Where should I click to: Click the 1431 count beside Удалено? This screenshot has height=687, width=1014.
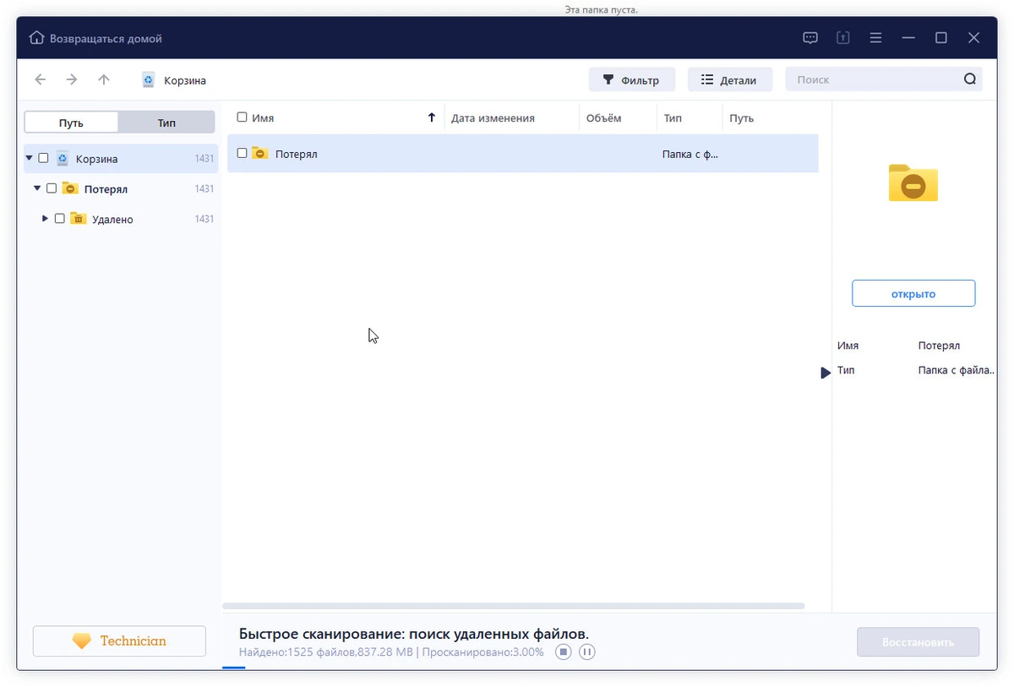(204, 219)
